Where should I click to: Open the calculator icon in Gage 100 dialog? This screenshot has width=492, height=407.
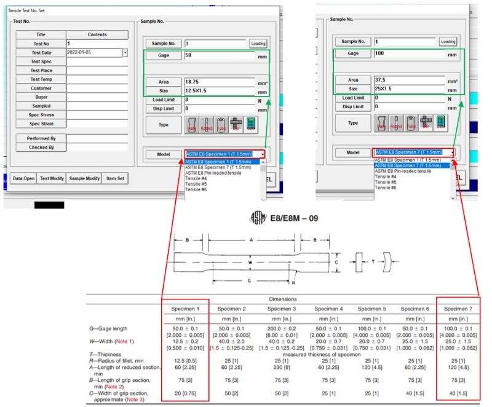[x=440, y=123]
